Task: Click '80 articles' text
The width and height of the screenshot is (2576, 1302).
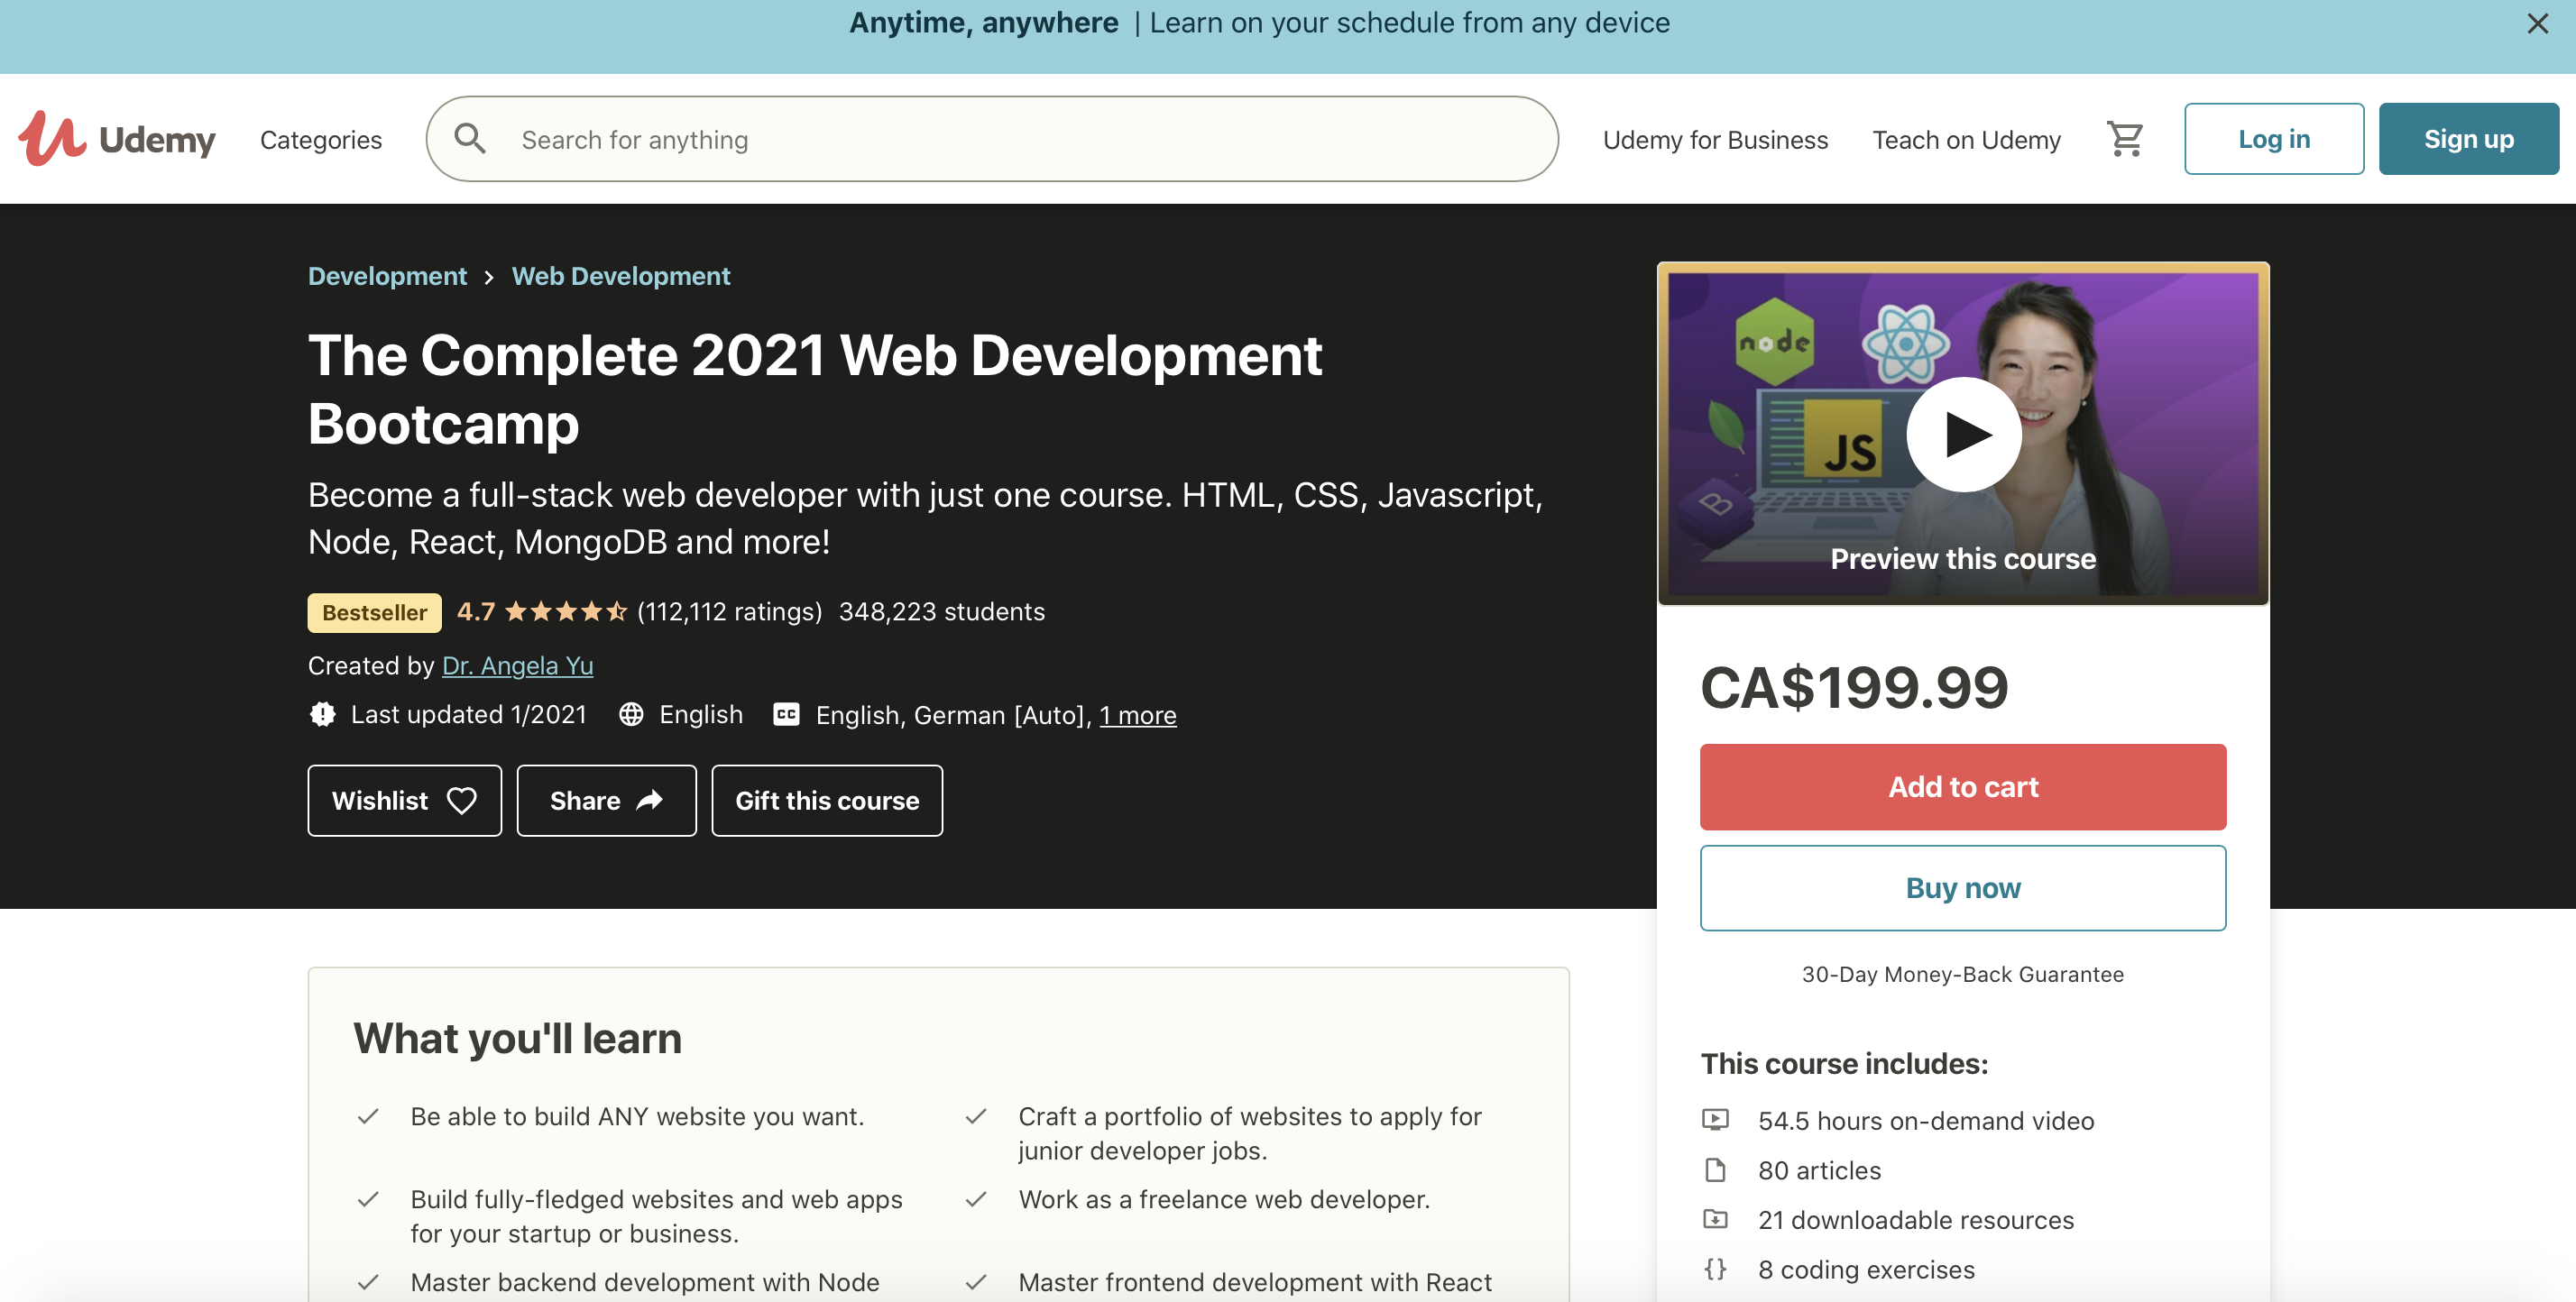Action: point(1819,1170)
